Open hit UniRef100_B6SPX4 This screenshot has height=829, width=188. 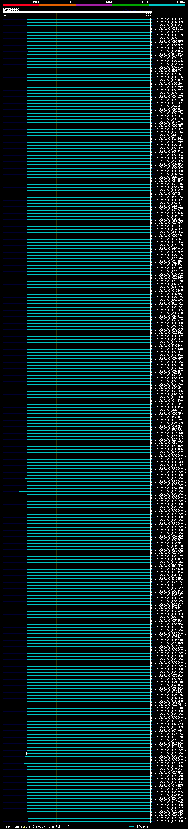pyautogui.click(x=169, y=132)
